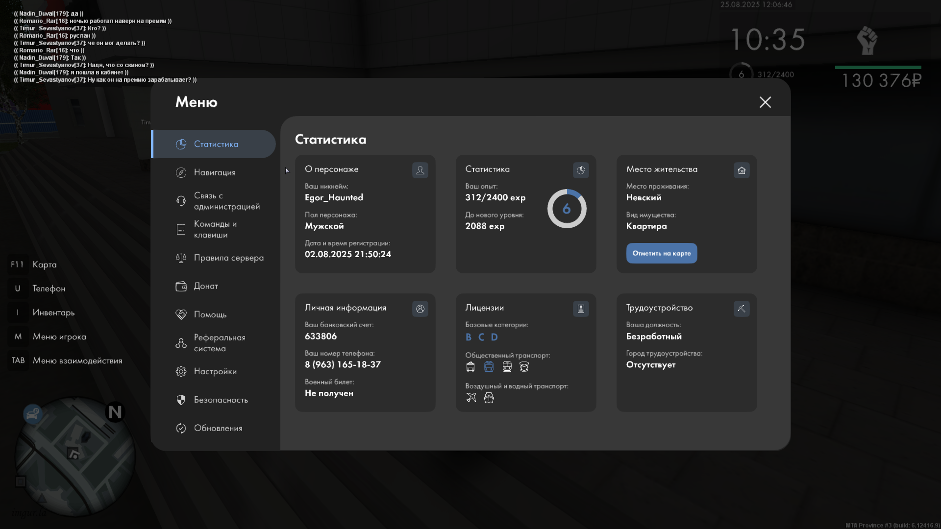Viewport: 941px width, 529px height.
Task: Click the highlighted blue trolleybus license icon
Action: click(x=489, y=367)
